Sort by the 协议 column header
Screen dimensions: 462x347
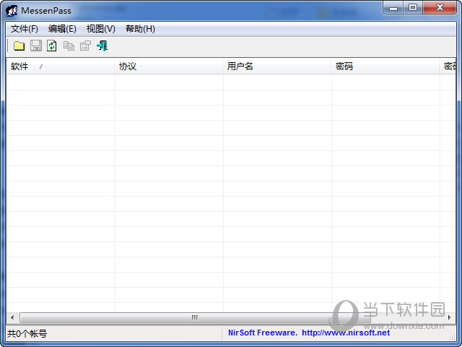(x=168, y=66)
